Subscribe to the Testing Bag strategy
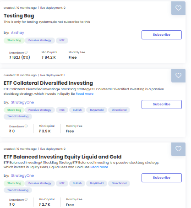 coord(162,35)
